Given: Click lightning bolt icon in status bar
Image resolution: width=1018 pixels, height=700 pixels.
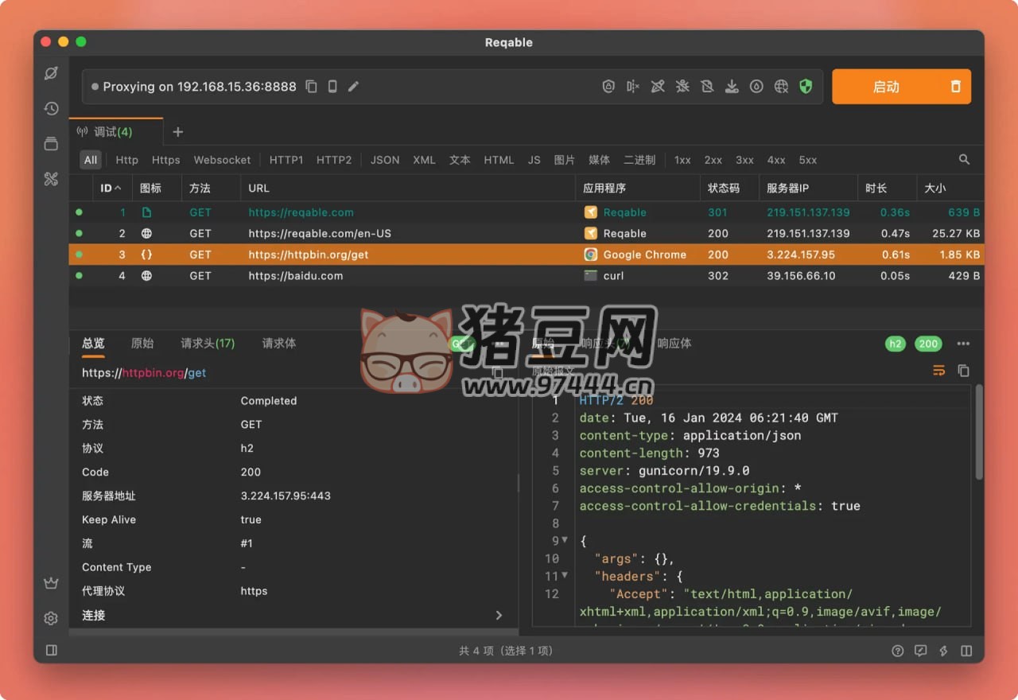Looking at the screenshot, I should [x=943, y=650].
